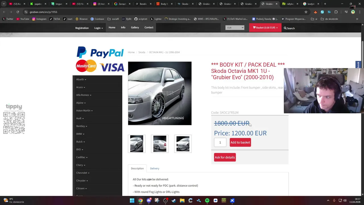This screenshot has height=205, width=364.
Task: Show hidden system tray icons
Action: pyautogui.click(x=328, y=200)
